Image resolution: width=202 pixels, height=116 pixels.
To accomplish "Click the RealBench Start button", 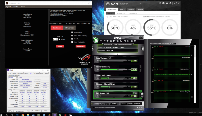I will click(60, 46).
